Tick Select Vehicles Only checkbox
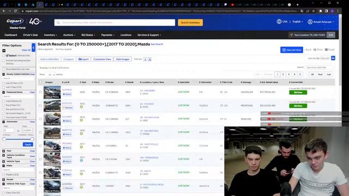The height and width of the screenshot is (196, 349). tap(4, 56)
